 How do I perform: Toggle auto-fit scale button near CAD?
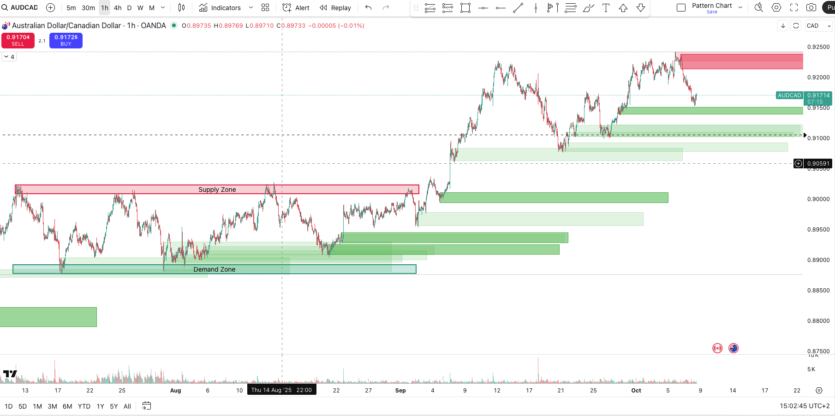[x=796, y=26]
